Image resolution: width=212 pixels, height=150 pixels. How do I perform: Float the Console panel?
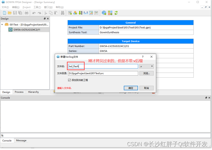click(206, 98)
